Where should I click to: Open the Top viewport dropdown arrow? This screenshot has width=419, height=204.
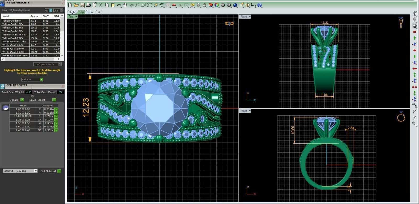tap(76, 17)
